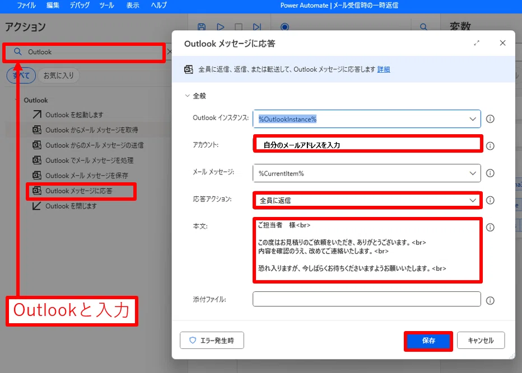
Task: Select Outlook を起動します action text
Action: click(x=74, y=115)
